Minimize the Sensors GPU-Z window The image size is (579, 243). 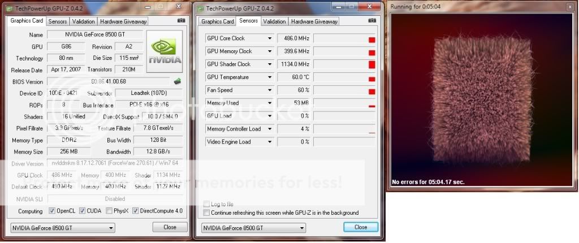click(337, 6)
